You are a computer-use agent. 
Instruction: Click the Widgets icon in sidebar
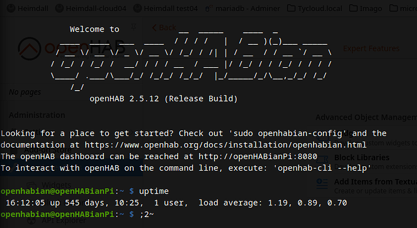click(31, 185)
